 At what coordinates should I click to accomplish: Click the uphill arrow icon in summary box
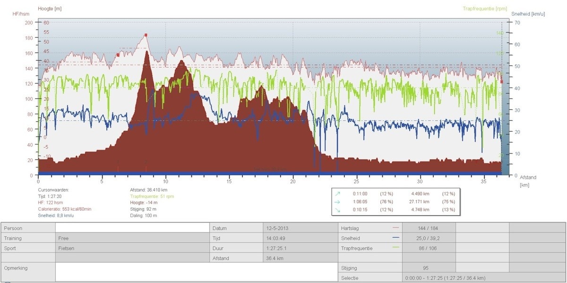tap(337, 194)
